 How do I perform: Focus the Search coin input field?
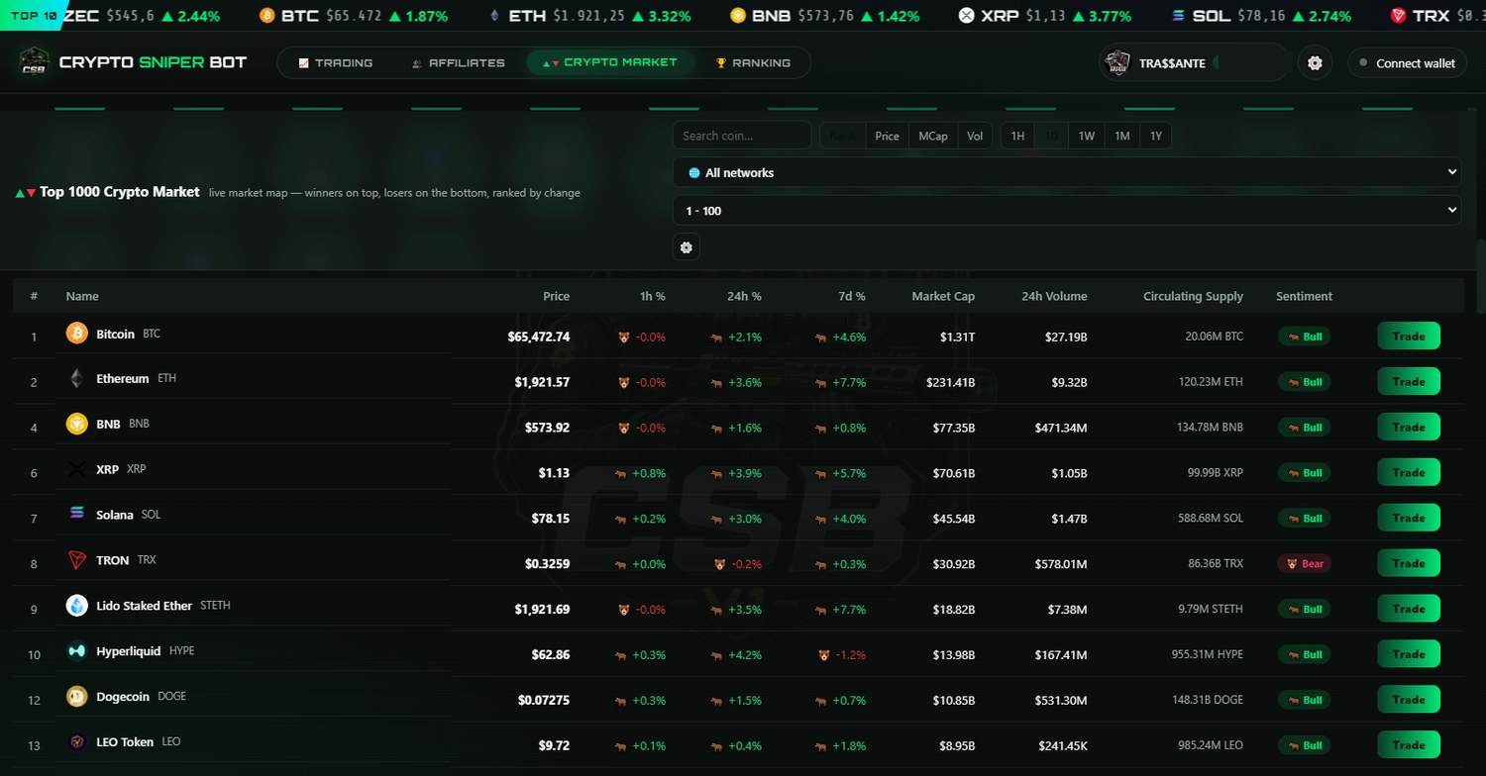point(742,136)
